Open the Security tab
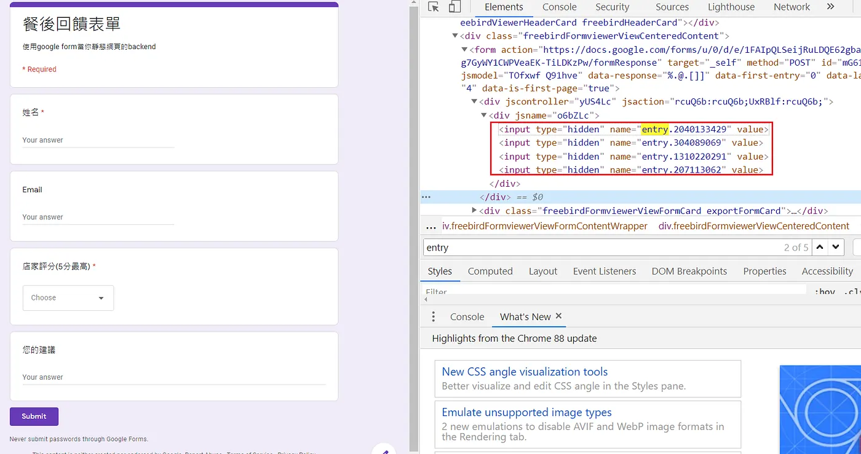Image resolution: width=861 pixels, height=454 pixels. [x=613, y=7]
